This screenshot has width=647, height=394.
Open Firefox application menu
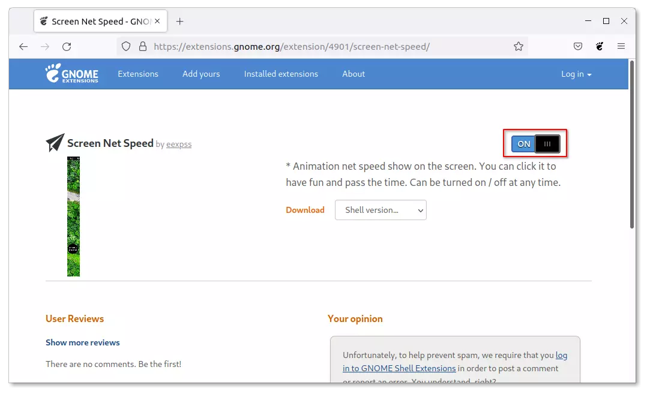coord(621,46)
